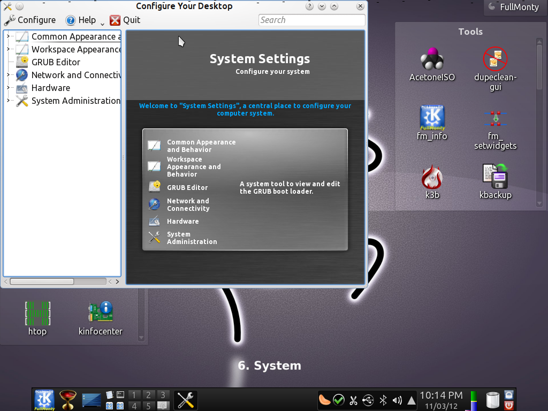
Task: Switch to virtual desktop 4
Action: click(134, 406)
